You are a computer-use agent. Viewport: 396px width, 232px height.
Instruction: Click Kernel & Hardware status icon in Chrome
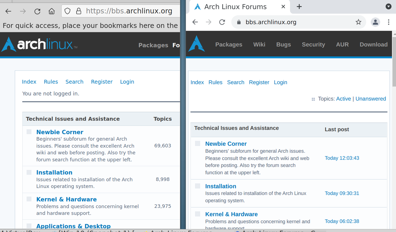197,214
